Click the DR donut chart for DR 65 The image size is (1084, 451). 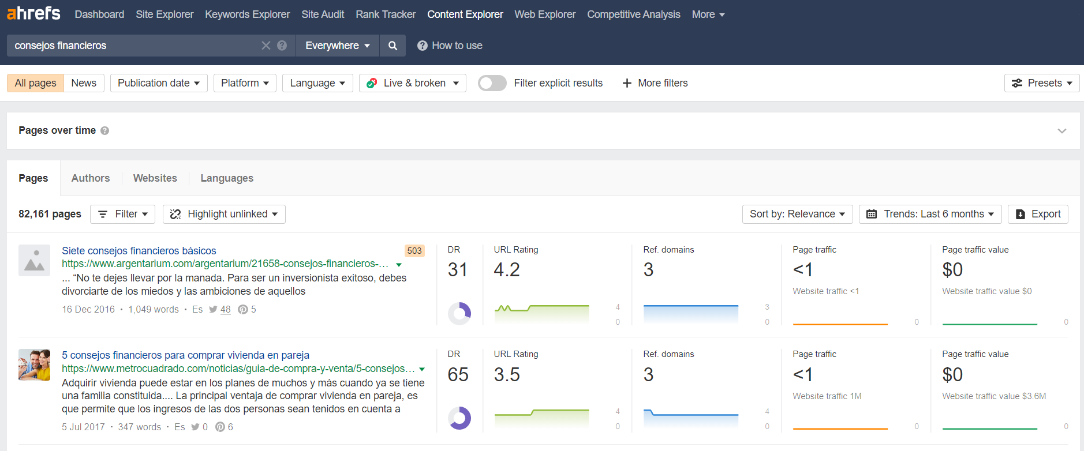click(459, 418)
